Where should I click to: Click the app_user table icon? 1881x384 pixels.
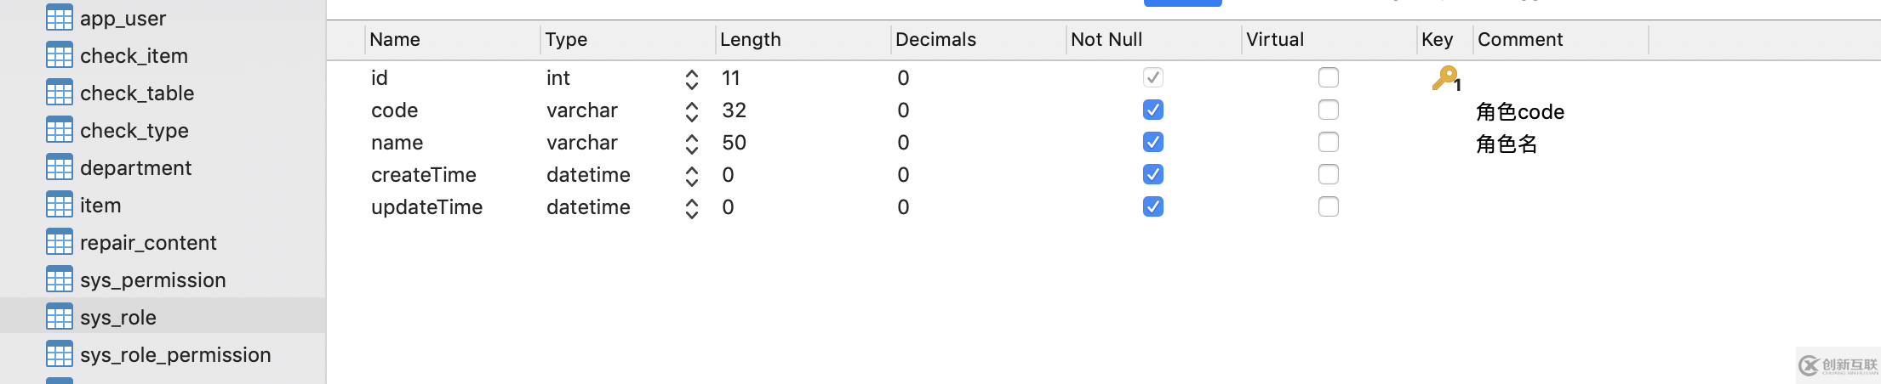tap(60, 18)
